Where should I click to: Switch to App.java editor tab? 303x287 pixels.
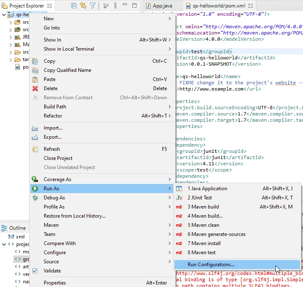[x=162, y=6]
